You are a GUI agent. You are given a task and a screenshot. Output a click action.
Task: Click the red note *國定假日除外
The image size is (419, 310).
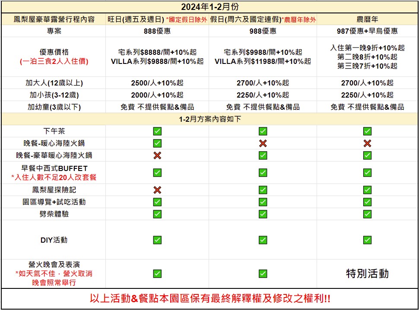click(x=187, y=19)
